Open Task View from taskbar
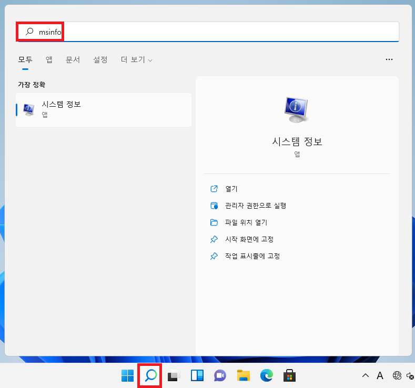Image resolution: width=415 pixels, height=388 pixels. [x=174, y=375]
